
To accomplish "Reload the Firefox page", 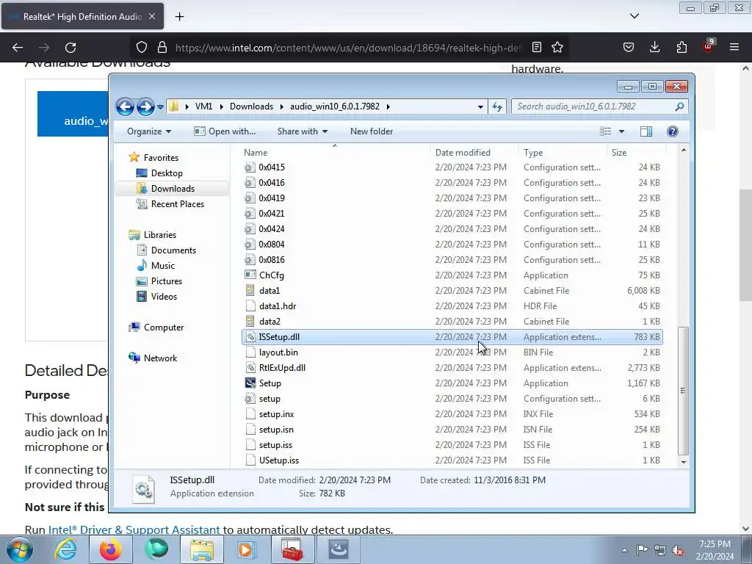I will [x=70, y=48].
